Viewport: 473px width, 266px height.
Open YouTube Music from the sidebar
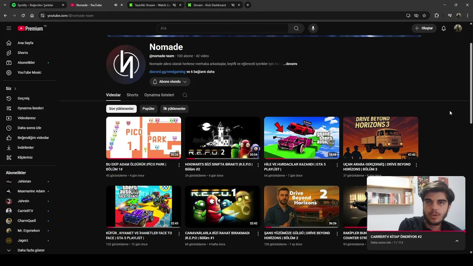pyautogui.click(x=30, y=72)
